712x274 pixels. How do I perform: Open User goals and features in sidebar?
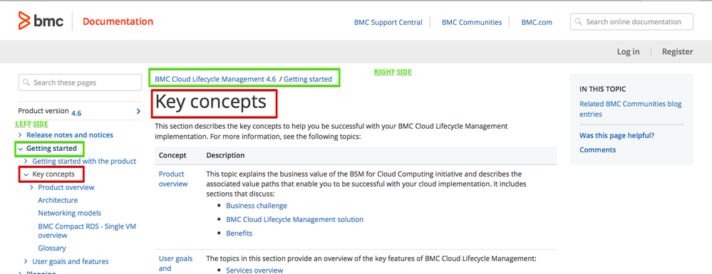click(x=71, y=261)
